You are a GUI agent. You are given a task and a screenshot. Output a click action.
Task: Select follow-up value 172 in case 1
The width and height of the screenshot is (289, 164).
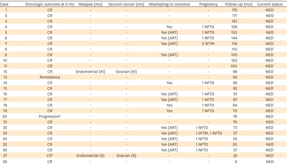click(235, 10)
